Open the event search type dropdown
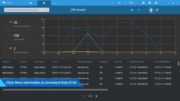This screenshot has height=101, width=180. click(x=27, y=10)
